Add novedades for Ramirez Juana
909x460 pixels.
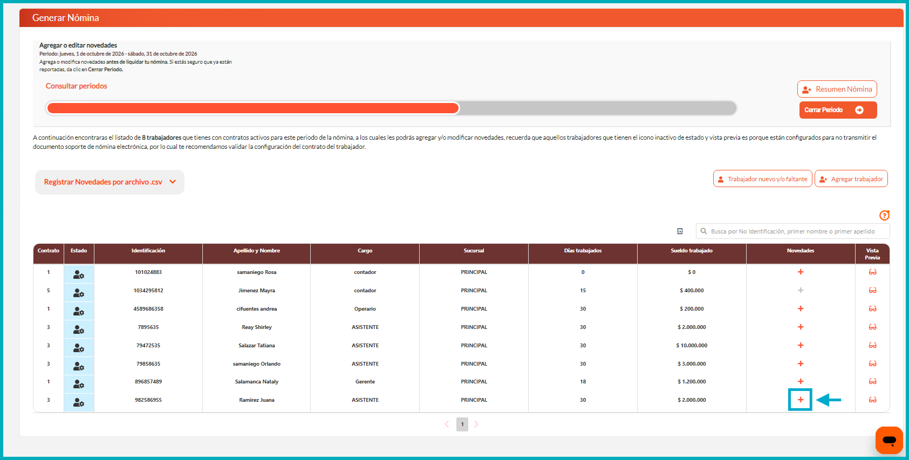[801, 400]
